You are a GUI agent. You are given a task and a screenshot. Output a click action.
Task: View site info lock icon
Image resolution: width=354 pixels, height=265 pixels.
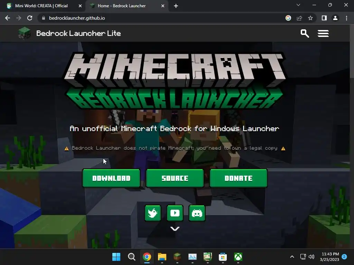coord(44,18)
